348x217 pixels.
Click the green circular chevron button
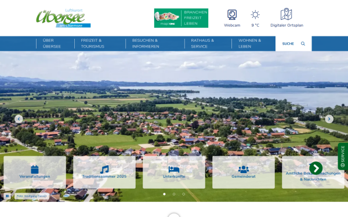tap(316, 168)
